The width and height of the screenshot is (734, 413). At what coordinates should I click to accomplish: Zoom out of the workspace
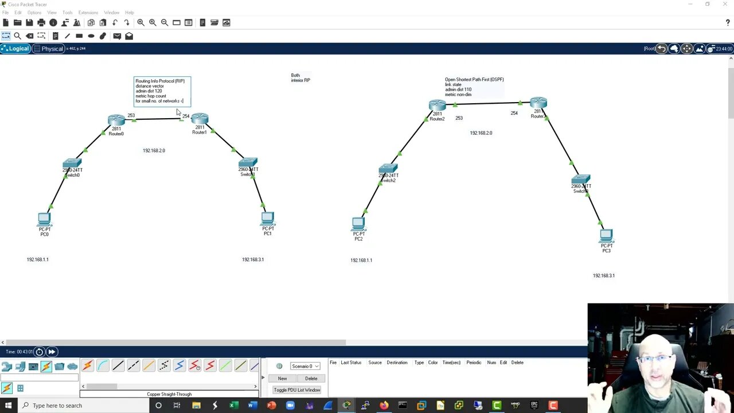pyautogui.click(x=165, y=22)
